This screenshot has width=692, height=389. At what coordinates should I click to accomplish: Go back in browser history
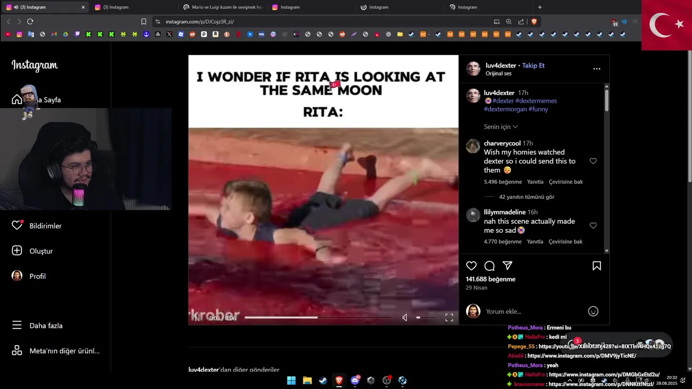[x=9, y=22]
